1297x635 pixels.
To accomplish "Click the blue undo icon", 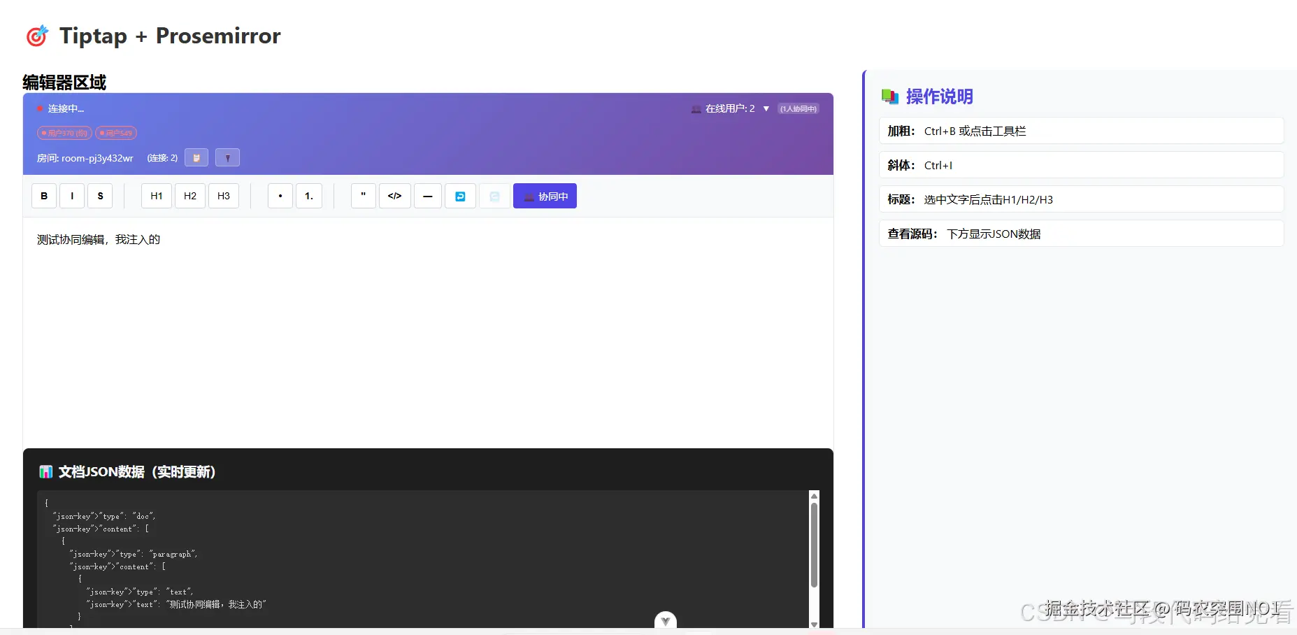I will [460, 196].
